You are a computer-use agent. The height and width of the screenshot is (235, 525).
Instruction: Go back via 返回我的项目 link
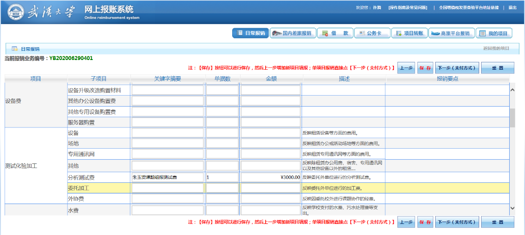(496, 48)
